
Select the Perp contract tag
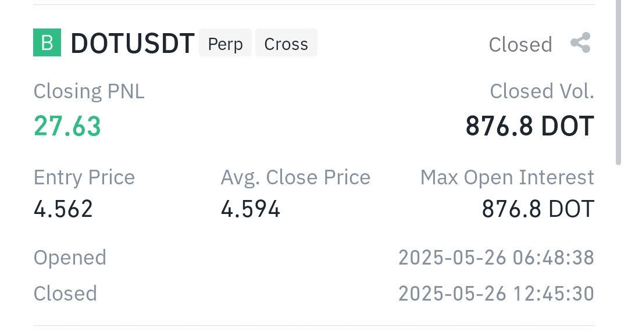tap(225, 44)
